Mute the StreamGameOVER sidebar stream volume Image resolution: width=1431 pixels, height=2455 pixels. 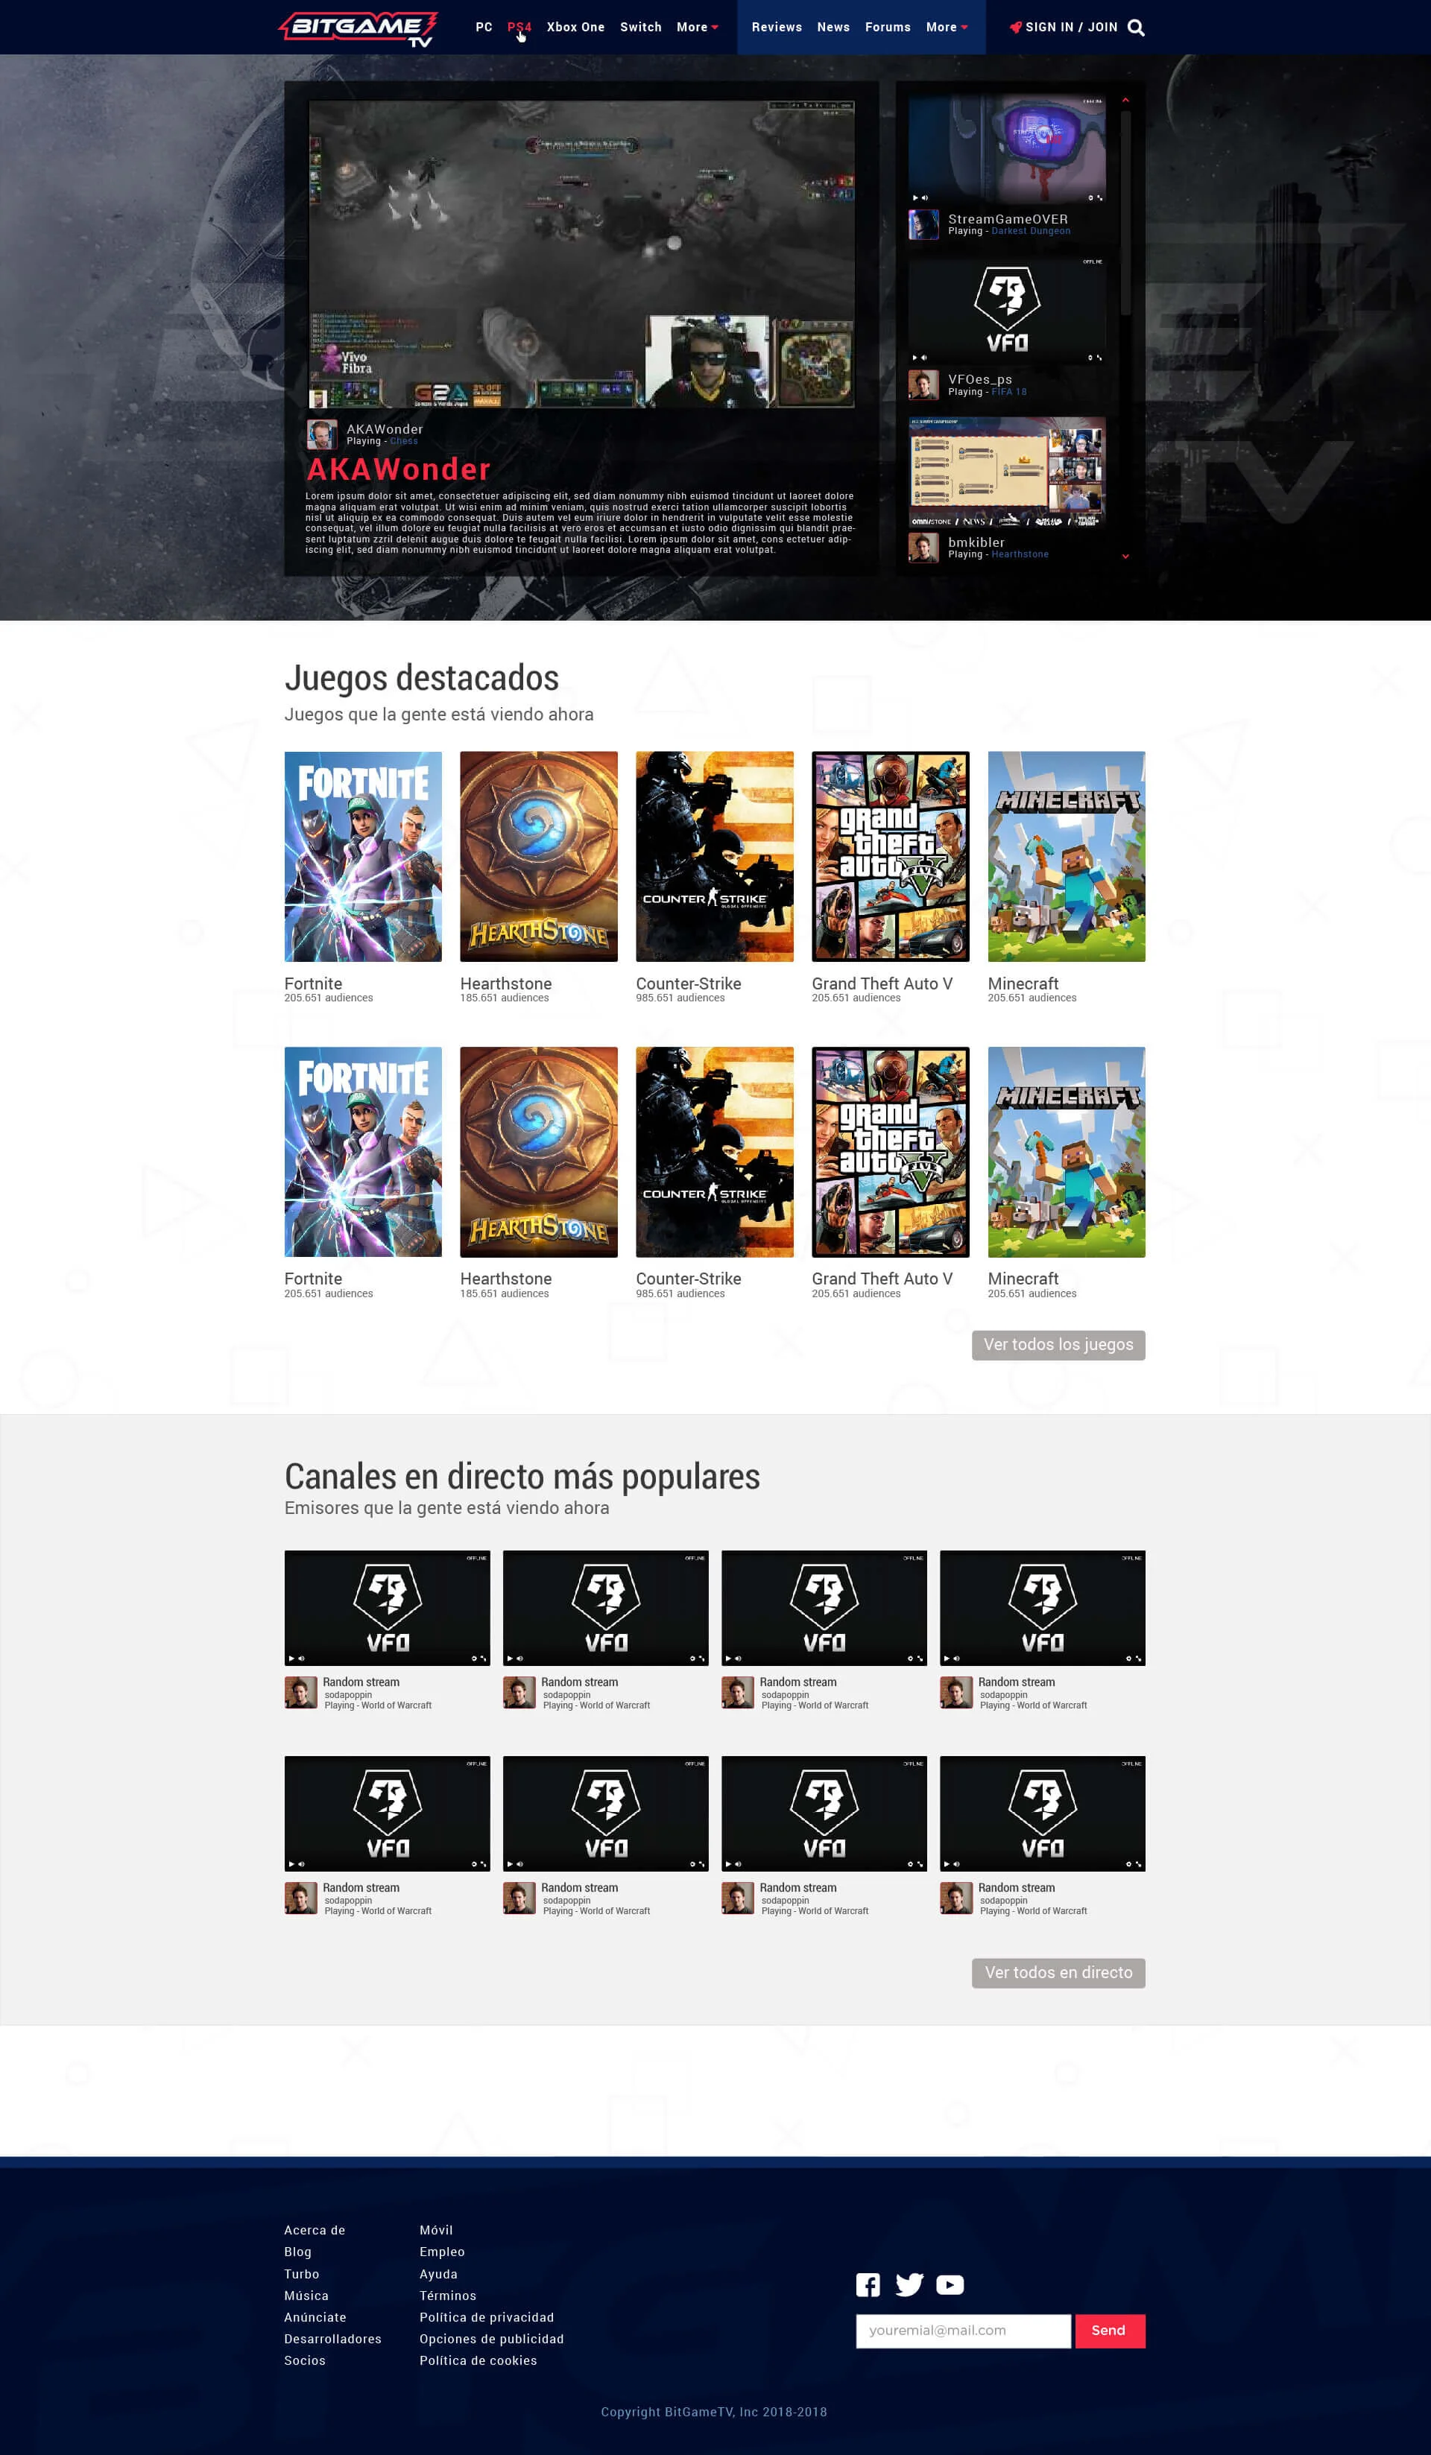pyautogui.click(x=924, y=197)
